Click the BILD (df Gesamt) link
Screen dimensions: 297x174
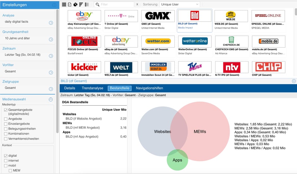point(188,24)
